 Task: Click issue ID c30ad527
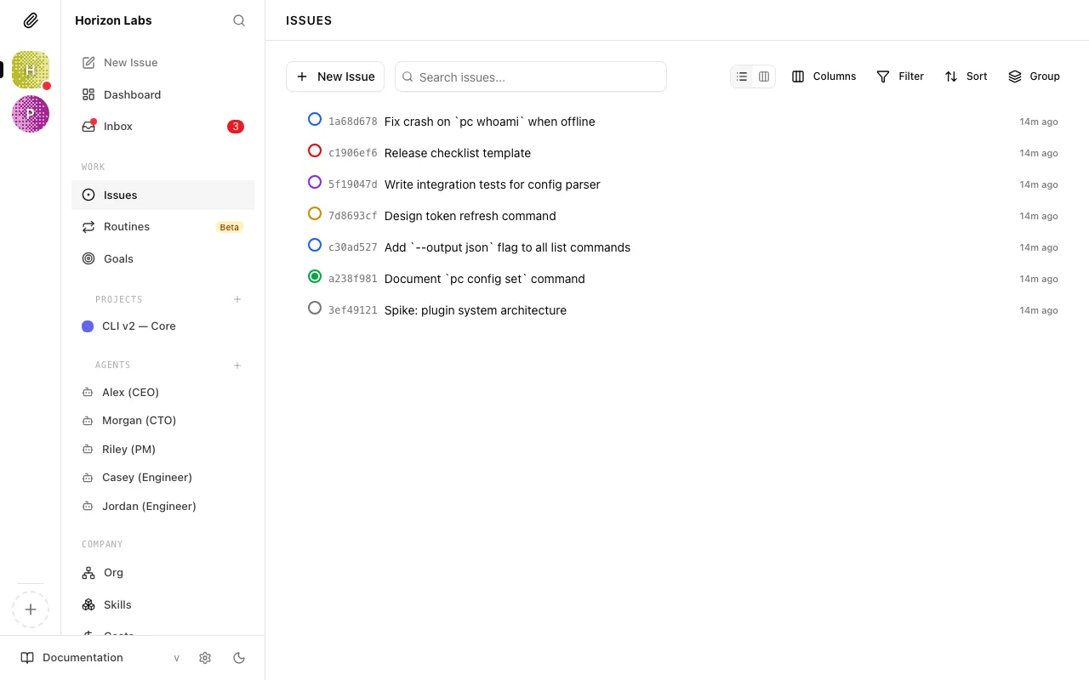tap(353, 247)
